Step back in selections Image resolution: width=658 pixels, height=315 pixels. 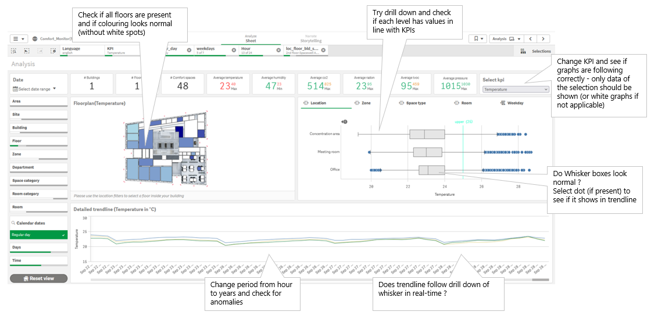click(27, 51)
